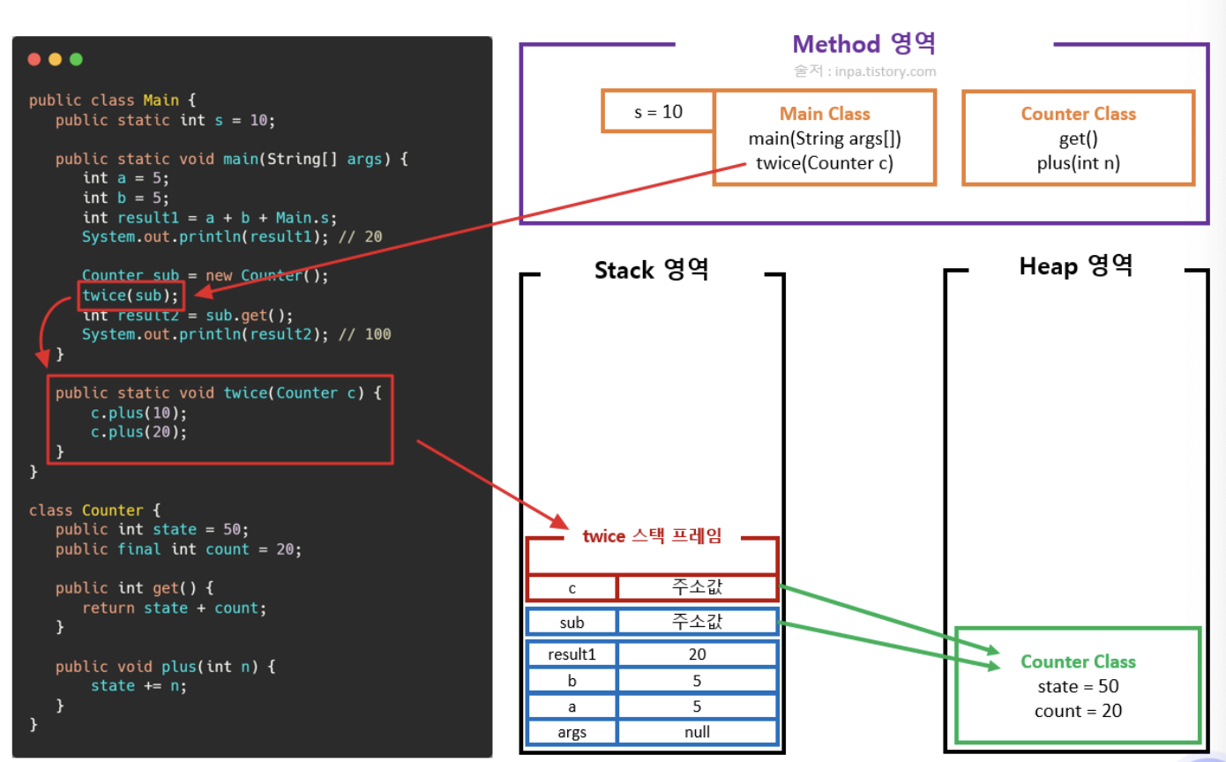Click the highlighted 'twice(sub);' code line
The height and width of the screenshot is (762, 1226).
(x=131, y=295)
